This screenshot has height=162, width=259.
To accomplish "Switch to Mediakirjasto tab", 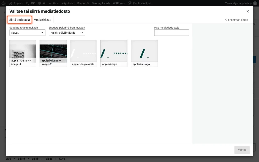I will (42, 20).
